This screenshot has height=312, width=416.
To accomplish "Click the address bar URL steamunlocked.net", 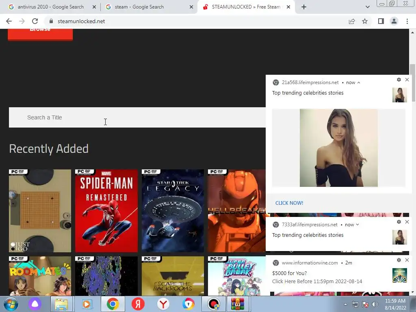I will (x=81, y=21).
